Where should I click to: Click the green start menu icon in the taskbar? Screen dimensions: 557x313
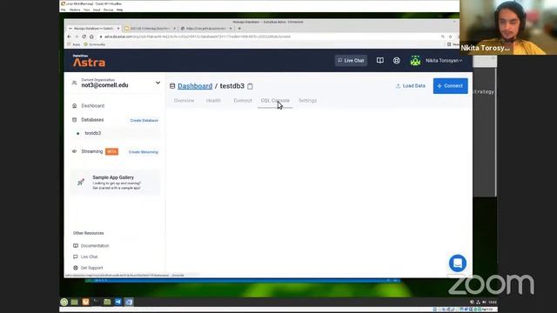(64, 302)
